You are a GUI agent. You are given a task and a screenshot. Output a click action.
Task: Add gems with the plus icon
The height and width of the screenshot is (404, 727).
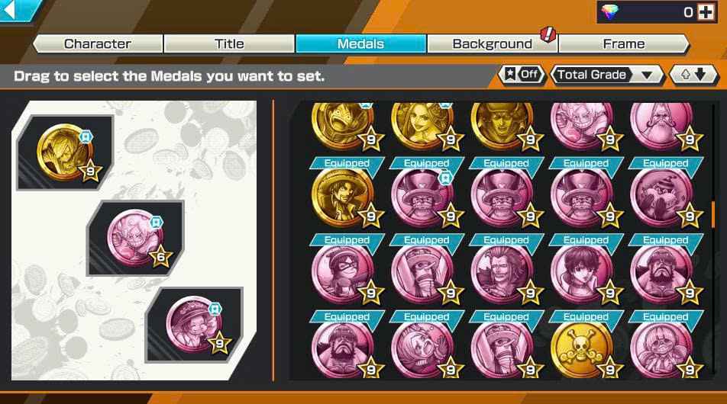(x=706, y=12)
